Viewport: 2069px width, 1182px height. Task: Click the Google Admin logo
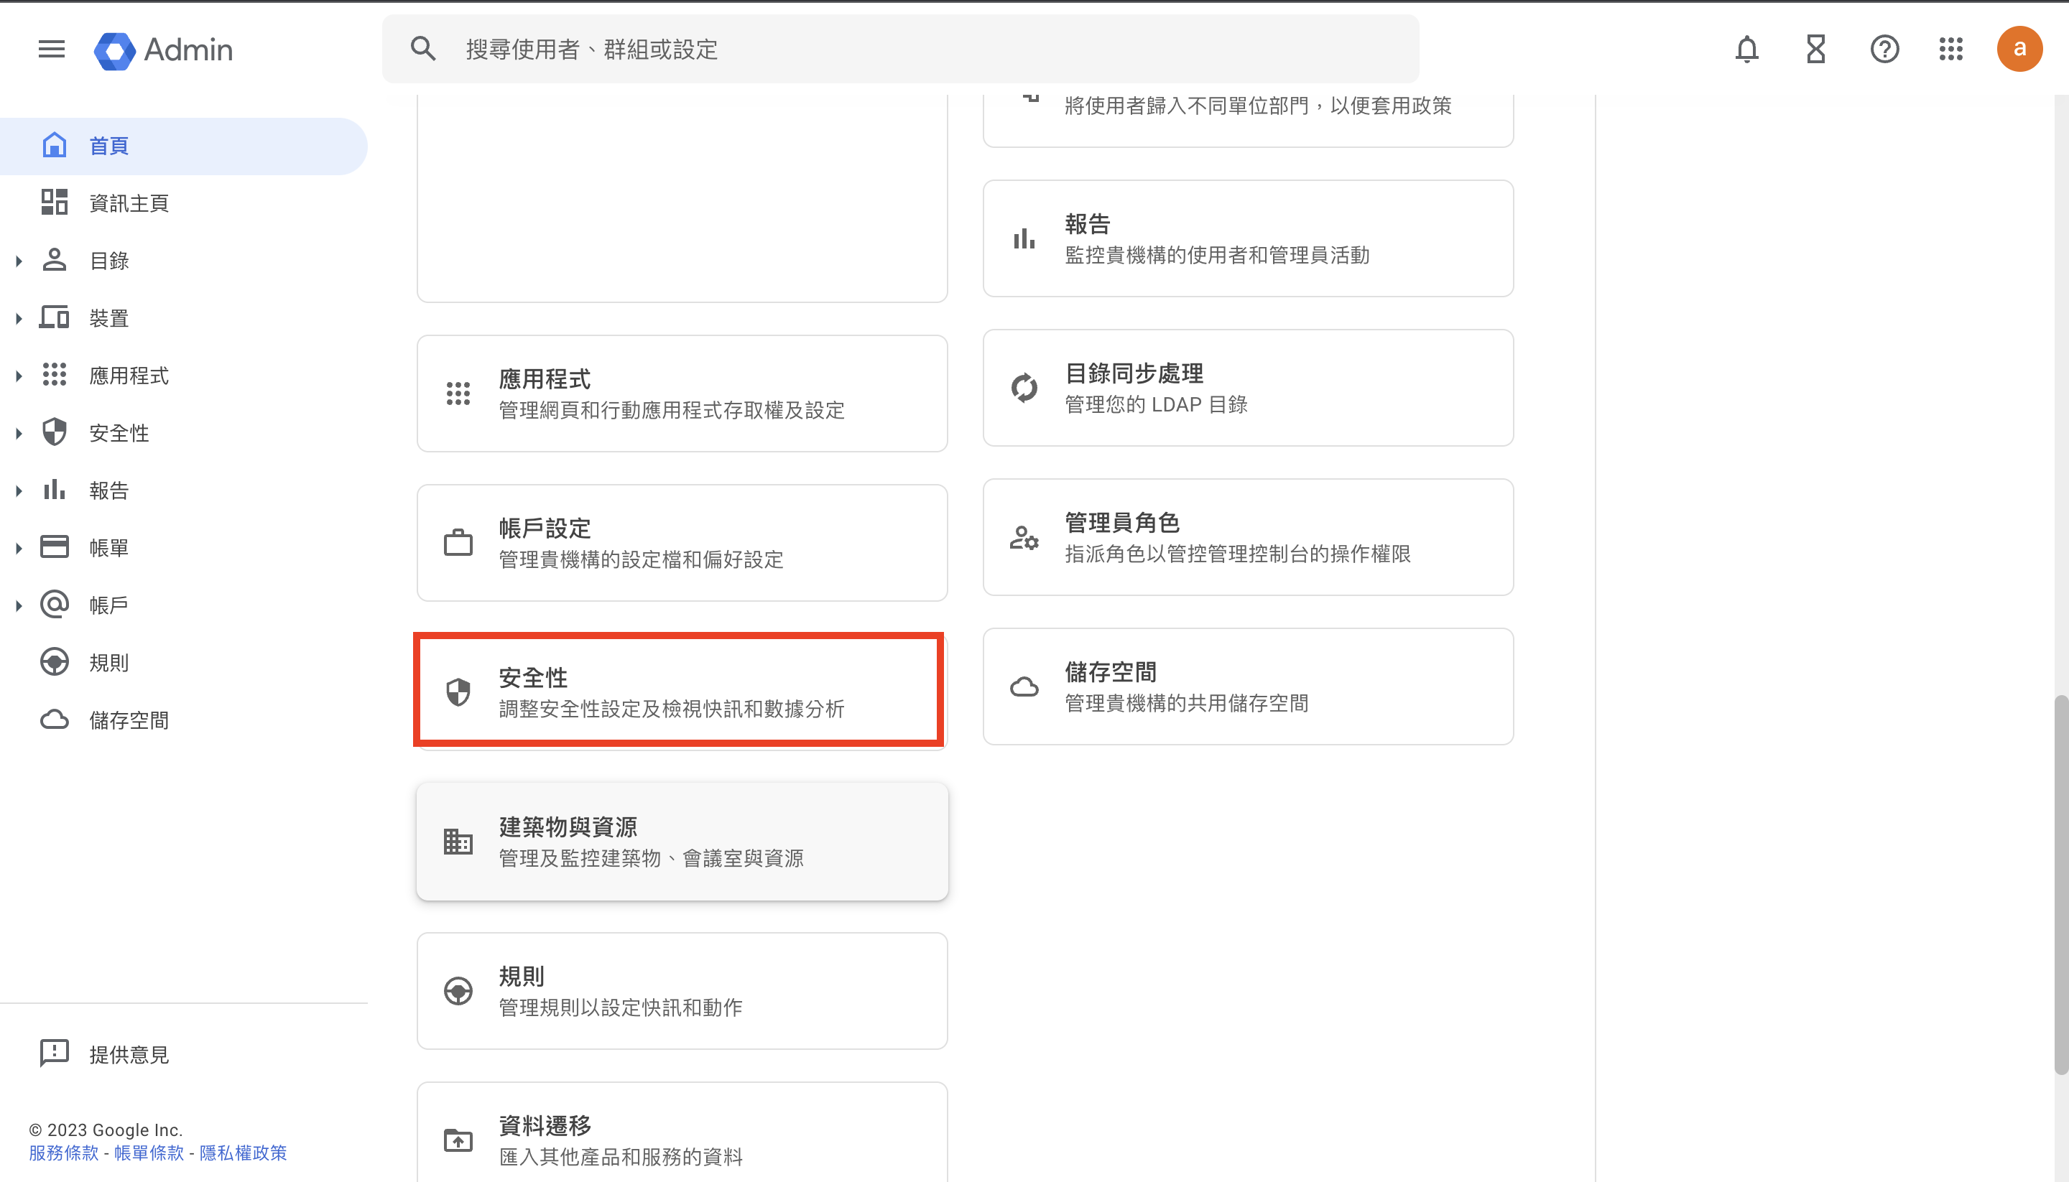click(163, 50)
